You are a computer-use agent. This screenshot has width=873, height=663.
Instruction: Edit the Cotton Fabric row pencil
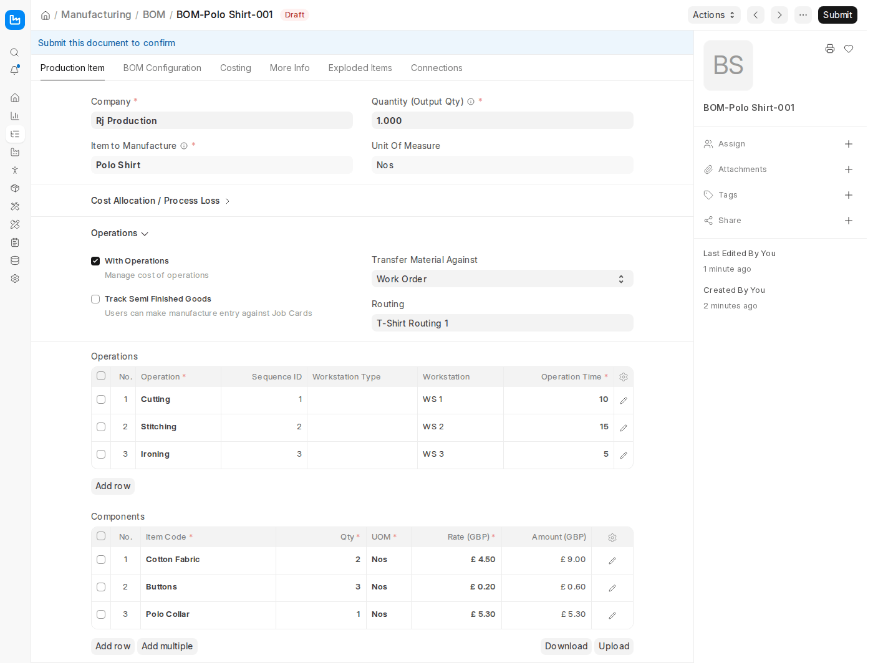point(612,561)
